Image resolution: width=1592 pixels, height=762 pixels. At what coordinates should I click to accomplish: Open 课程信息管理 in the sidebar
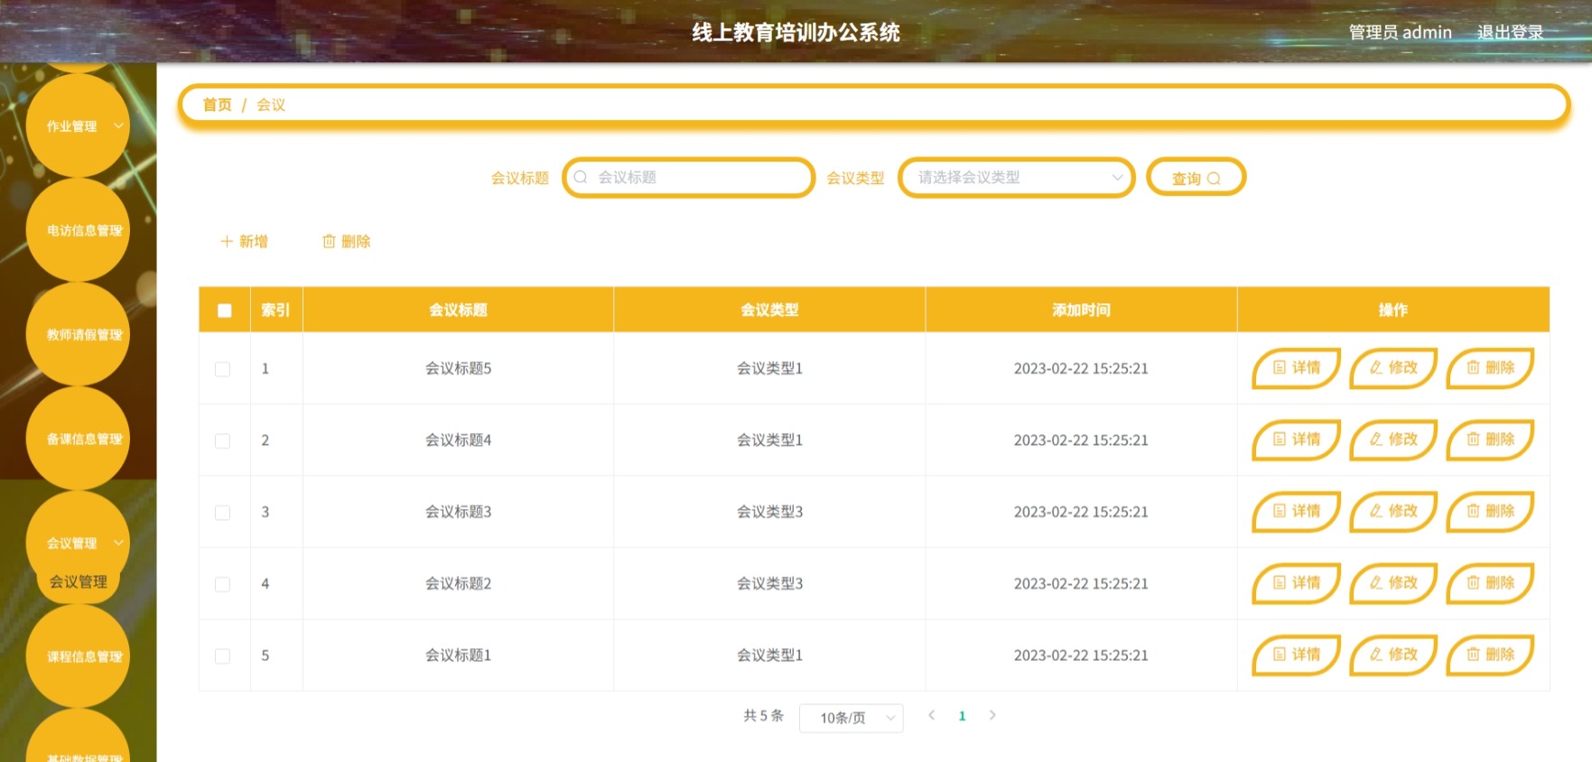click(x=79, y=656)
